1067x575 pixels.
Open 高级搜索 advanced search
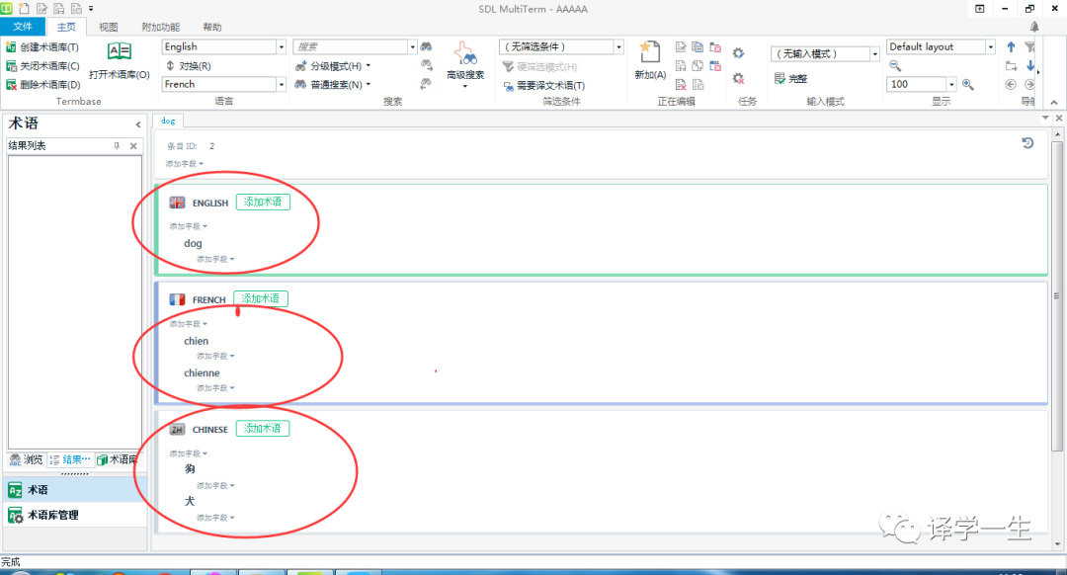click(465, 64)
